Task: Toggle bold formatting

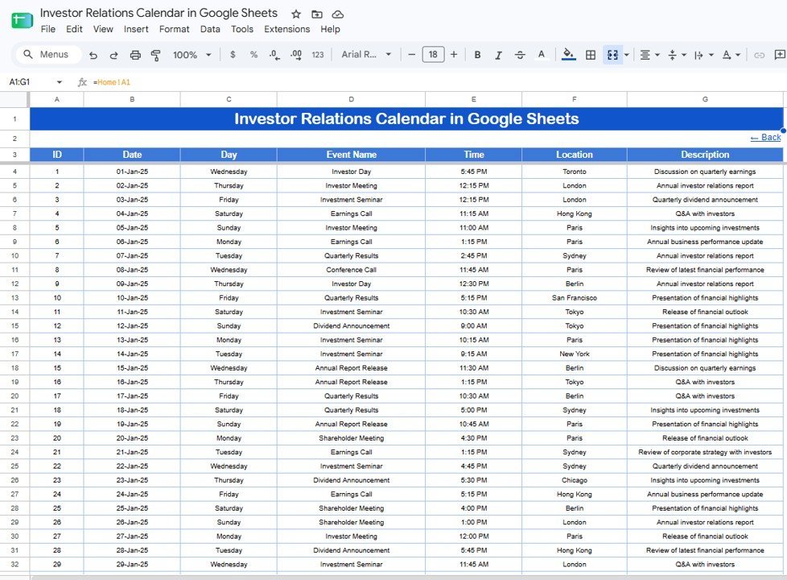Action: click(x=477, y=54)
